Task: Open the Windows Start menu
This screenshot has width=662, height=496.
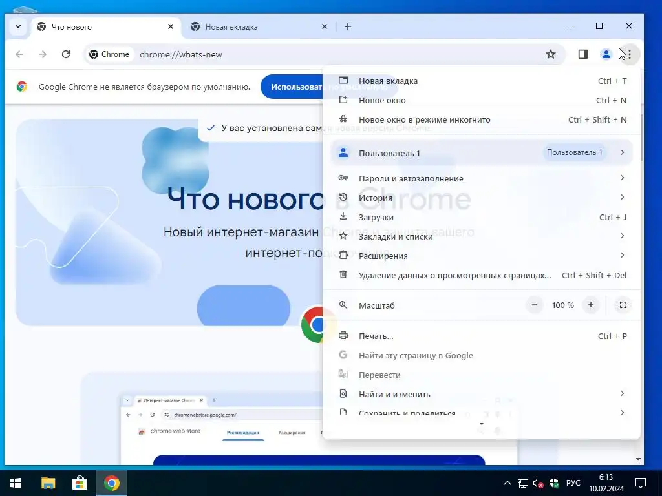Action: tap(16, 483)
